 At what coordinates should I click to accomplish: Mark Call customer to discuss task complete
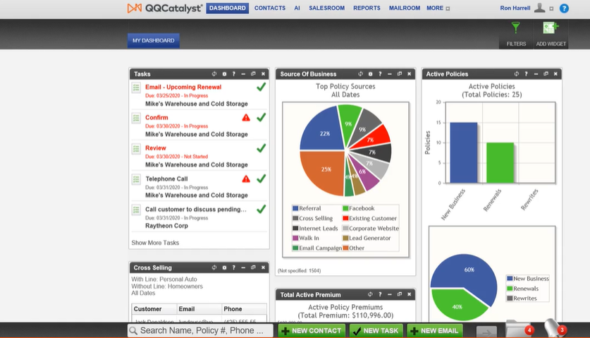click(261, 209)
